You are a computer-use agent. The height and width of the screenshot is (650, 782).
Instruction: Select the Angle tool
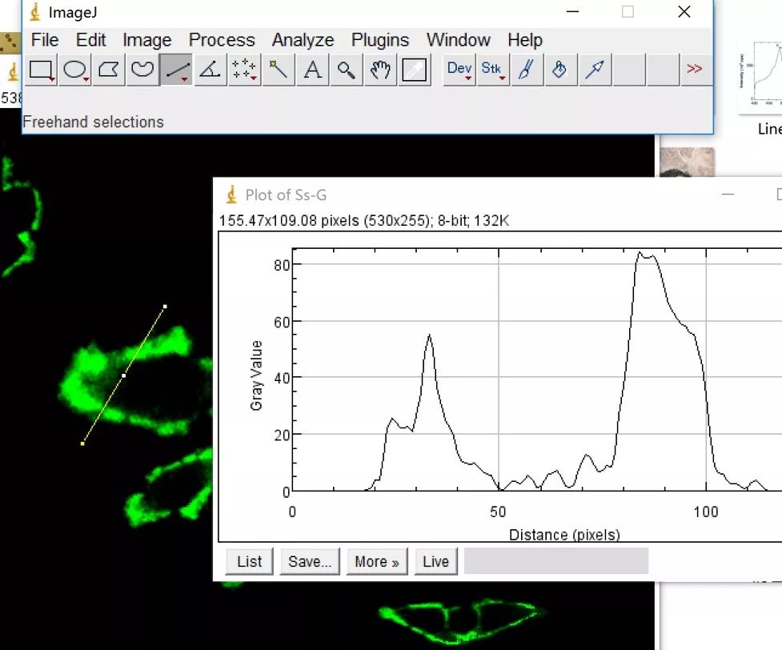210,70
